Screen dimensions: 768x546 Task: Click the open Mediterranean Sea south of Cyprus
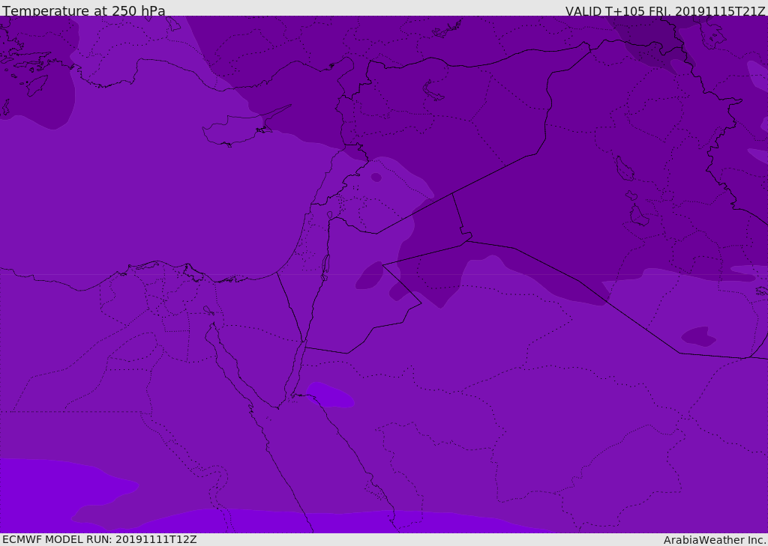[x=225, y=202]
